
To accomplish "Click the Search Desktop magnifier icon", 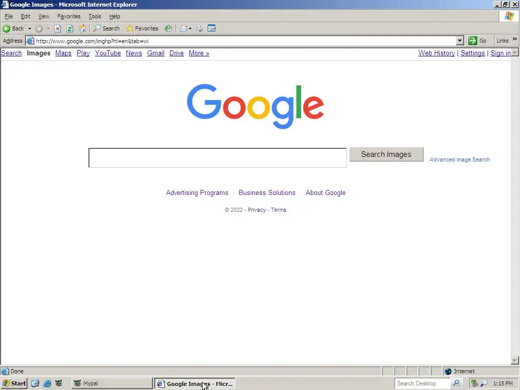I will [x=457, y=383].
